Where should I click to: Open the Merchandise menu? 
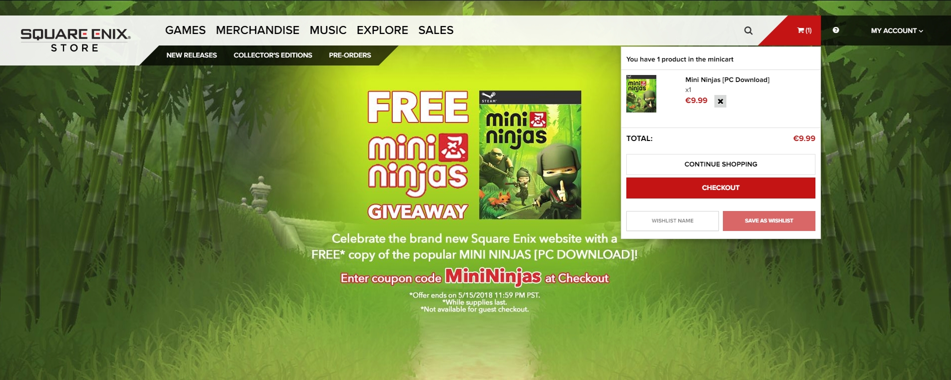click(x=258, y=30)
